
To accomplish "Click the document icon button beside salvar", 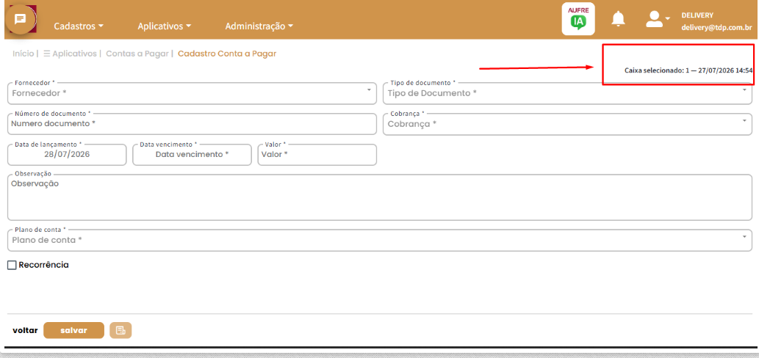I will [120, 330].
